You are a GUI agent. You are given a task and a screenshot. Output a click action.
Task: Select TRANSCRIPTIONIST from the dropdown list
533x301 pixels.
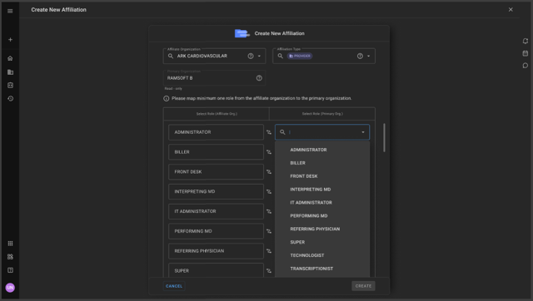pyautogui.click(x=322, y=269)
